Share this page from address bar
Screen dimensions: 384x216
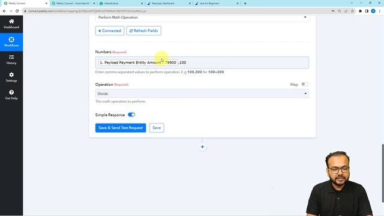pyautogui.click(x=346, y=11)
